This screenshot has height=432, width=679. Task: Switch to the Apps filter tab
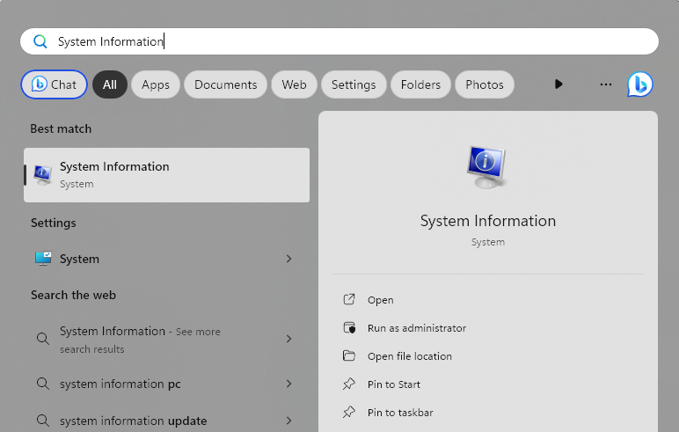(156, 84)
